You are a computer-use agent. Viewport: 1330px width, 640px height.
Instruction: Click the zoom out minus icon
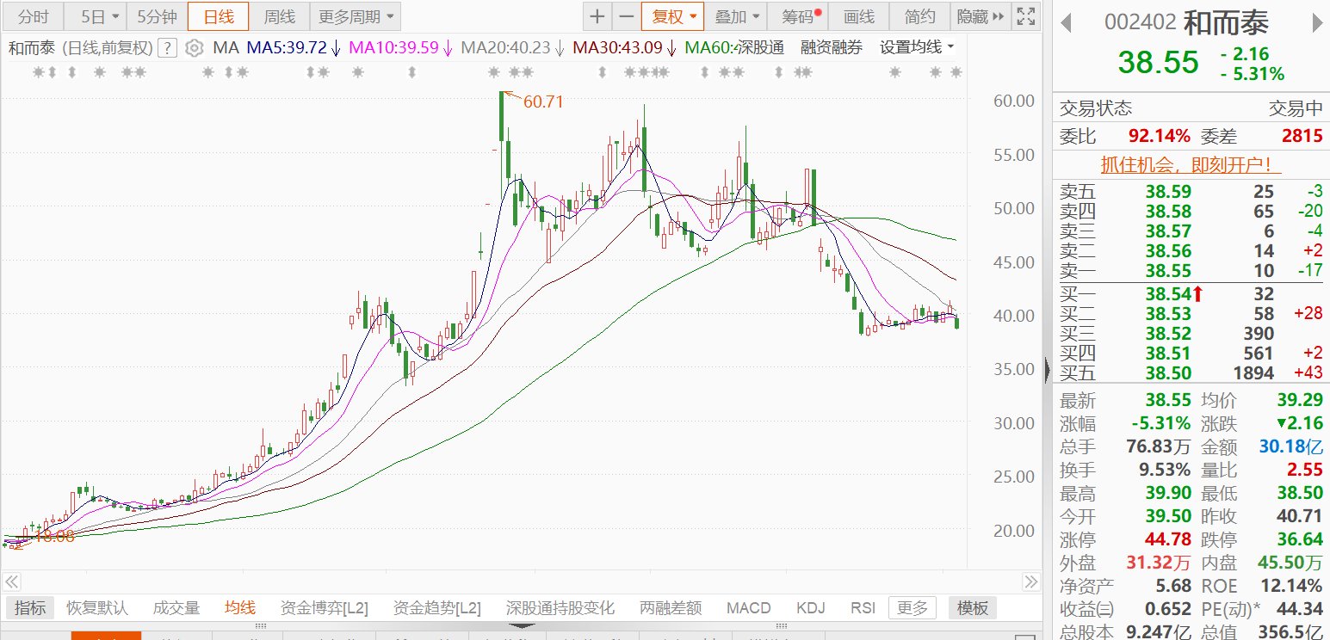[626, 16]
